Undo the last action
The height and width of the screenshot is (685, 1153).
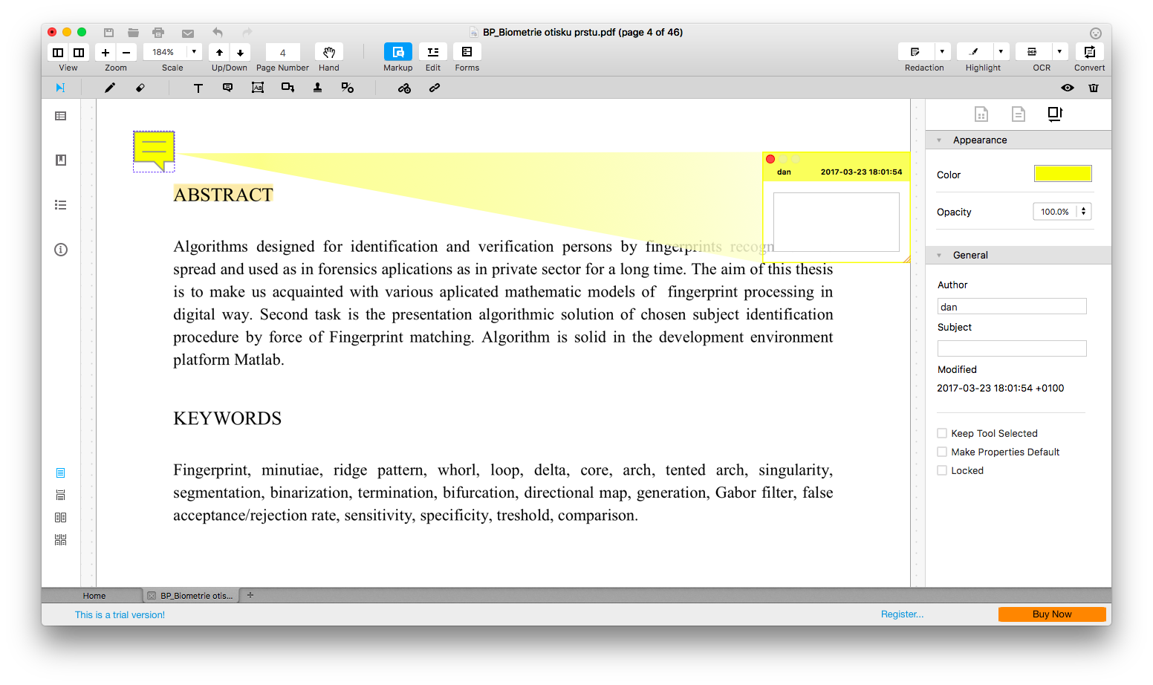218,32
